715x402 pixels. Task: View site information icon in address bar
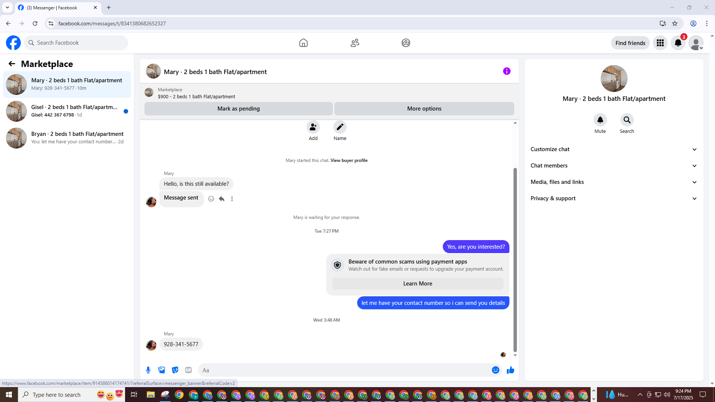point(51,23)
